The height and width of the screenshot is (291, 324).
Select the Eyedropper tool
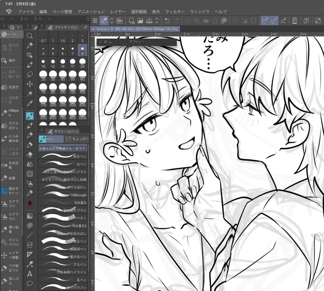click(x=30, y=103)
